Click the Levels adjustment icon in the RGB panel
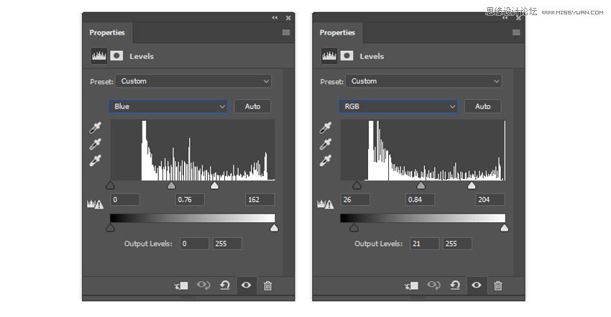The width and height of the screenshot is (611, 317). coord(329,56)
